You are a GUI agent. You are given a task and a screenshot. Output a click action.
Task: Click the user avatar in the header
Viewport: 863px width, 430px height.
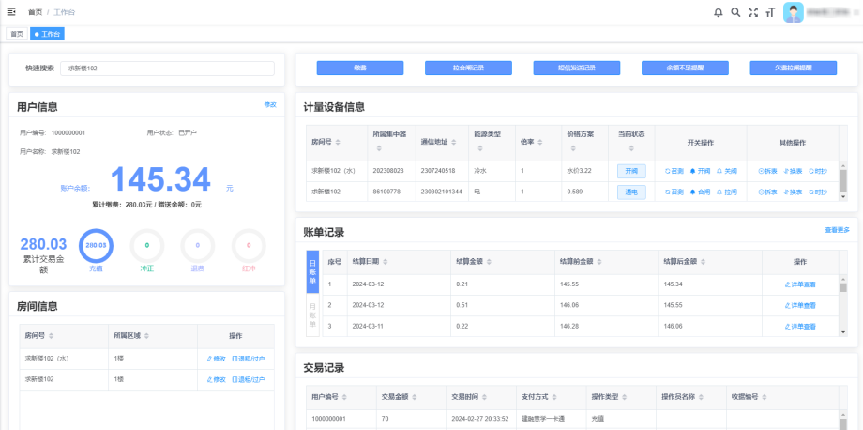pyautogui.click(x=794, y=12)
